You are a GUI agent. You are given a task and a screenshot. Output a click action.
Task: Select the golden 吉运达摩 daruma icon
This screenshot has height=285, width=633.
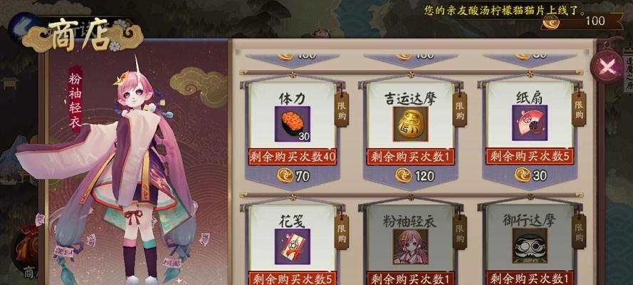pos(411,124)
